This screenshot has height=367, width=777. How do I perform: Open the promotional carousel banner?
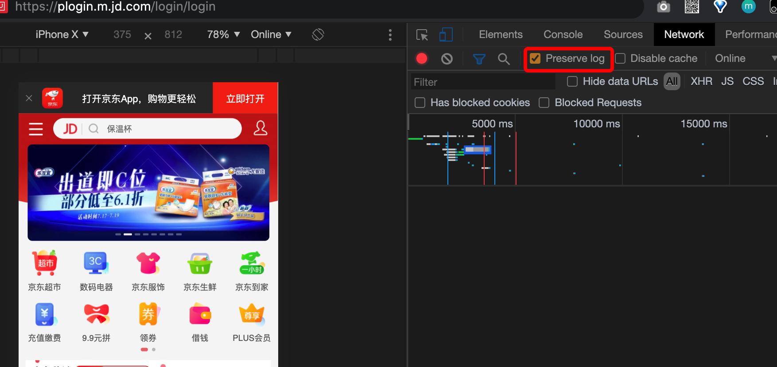coord(148,193)
